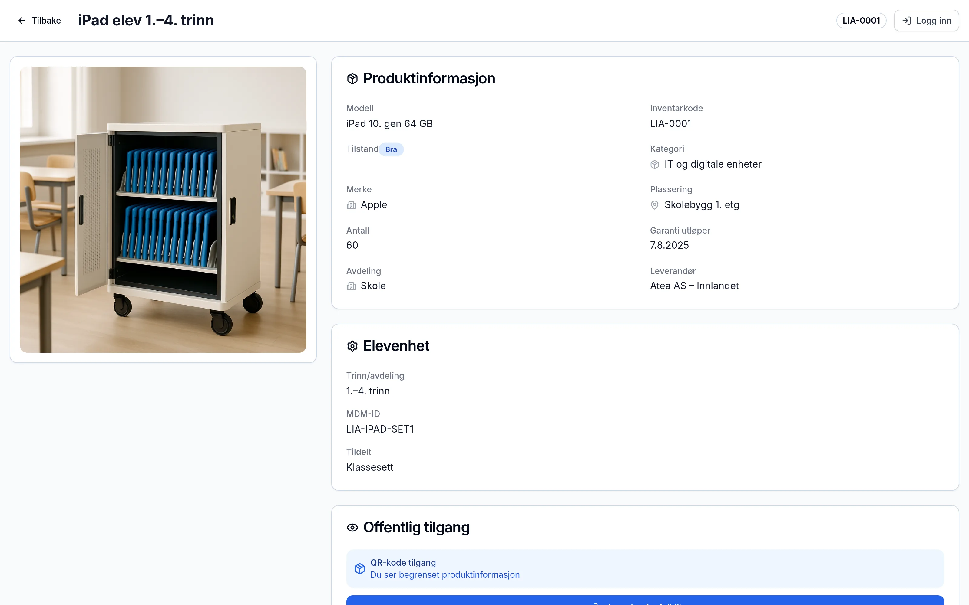
Task: Click the model text iPad 10. gen 64 GB
Action: (389, 124)
